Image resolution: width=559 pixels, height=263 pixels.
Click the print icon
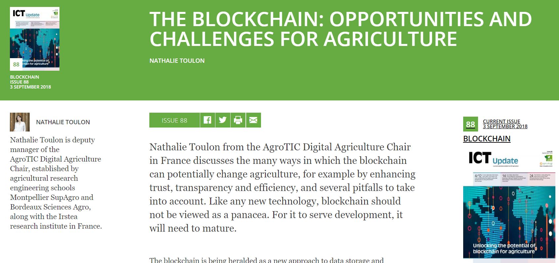238,120
